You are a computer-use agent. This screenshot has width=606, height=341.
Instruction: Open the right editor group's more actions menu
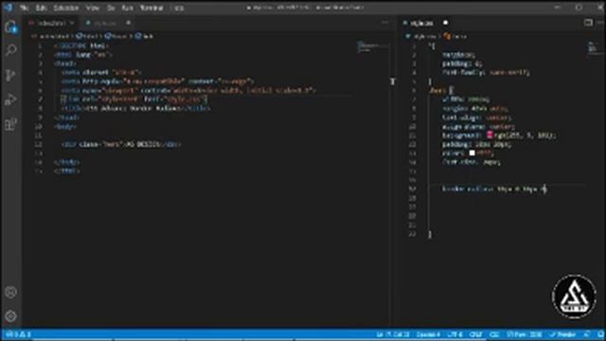pos(600,23)
